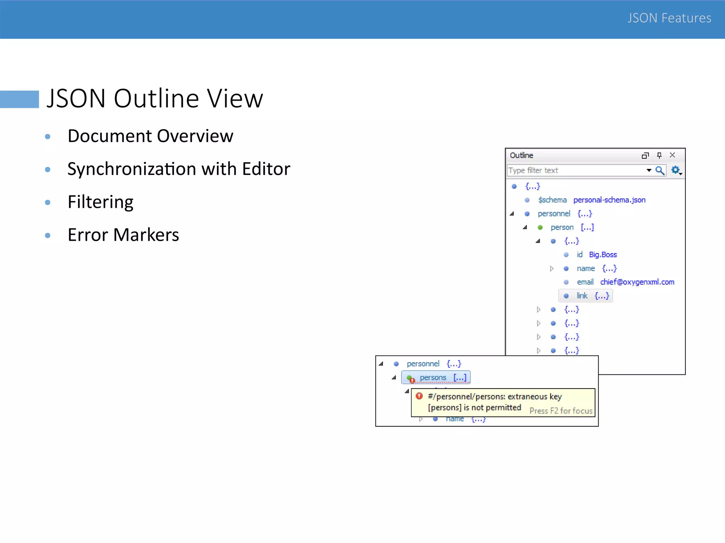Click the Outline panel title

521,155
